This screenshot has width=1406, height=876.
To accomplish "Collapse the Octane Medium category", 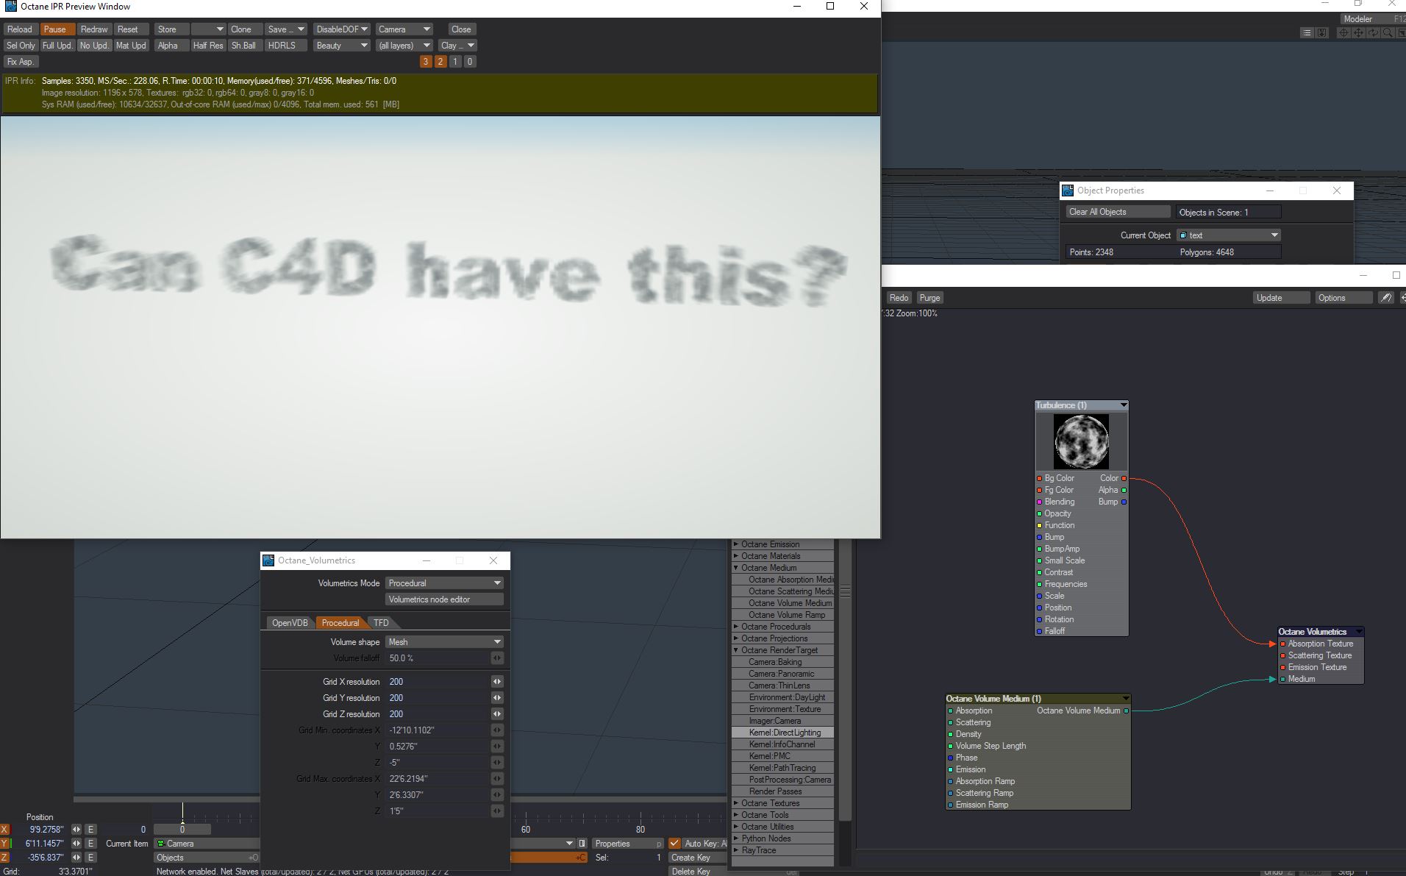I will point(736,568).
